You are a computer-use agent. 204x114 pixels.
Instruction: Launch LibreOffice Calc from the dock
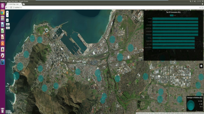3,31
